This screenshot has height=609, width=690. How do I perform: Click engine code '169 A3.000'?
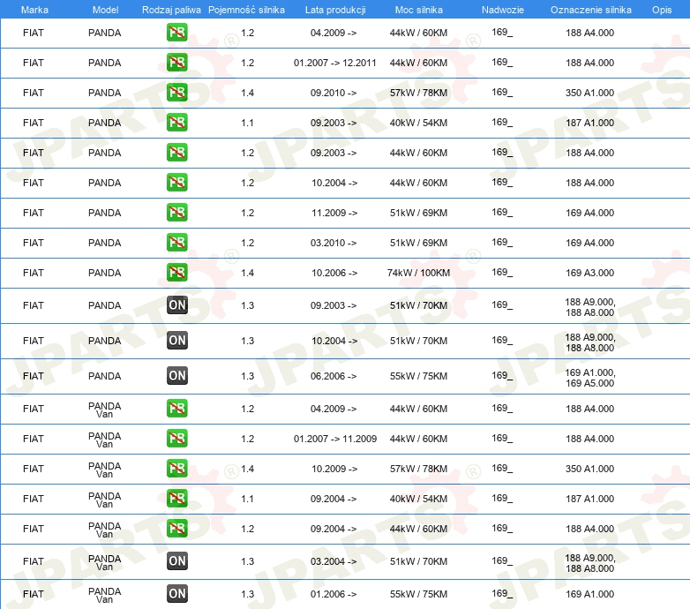(x=589, y=273)
